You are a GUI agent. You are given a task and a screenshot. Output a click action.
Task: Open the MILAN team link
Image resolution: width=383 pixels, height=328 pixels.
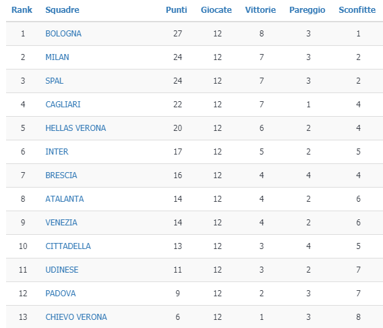click(x=57, y=57)
